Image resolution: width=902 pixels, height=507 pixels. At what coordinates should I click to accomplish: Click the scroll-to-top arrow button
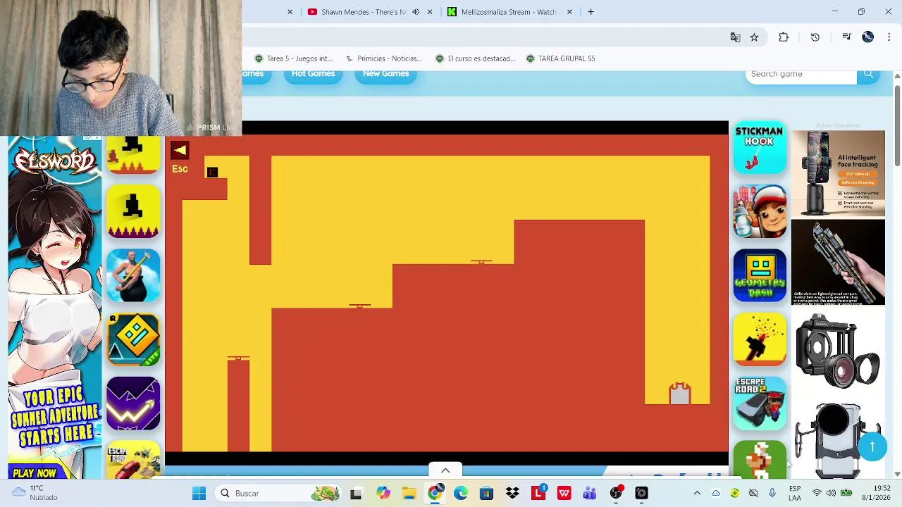872,446
